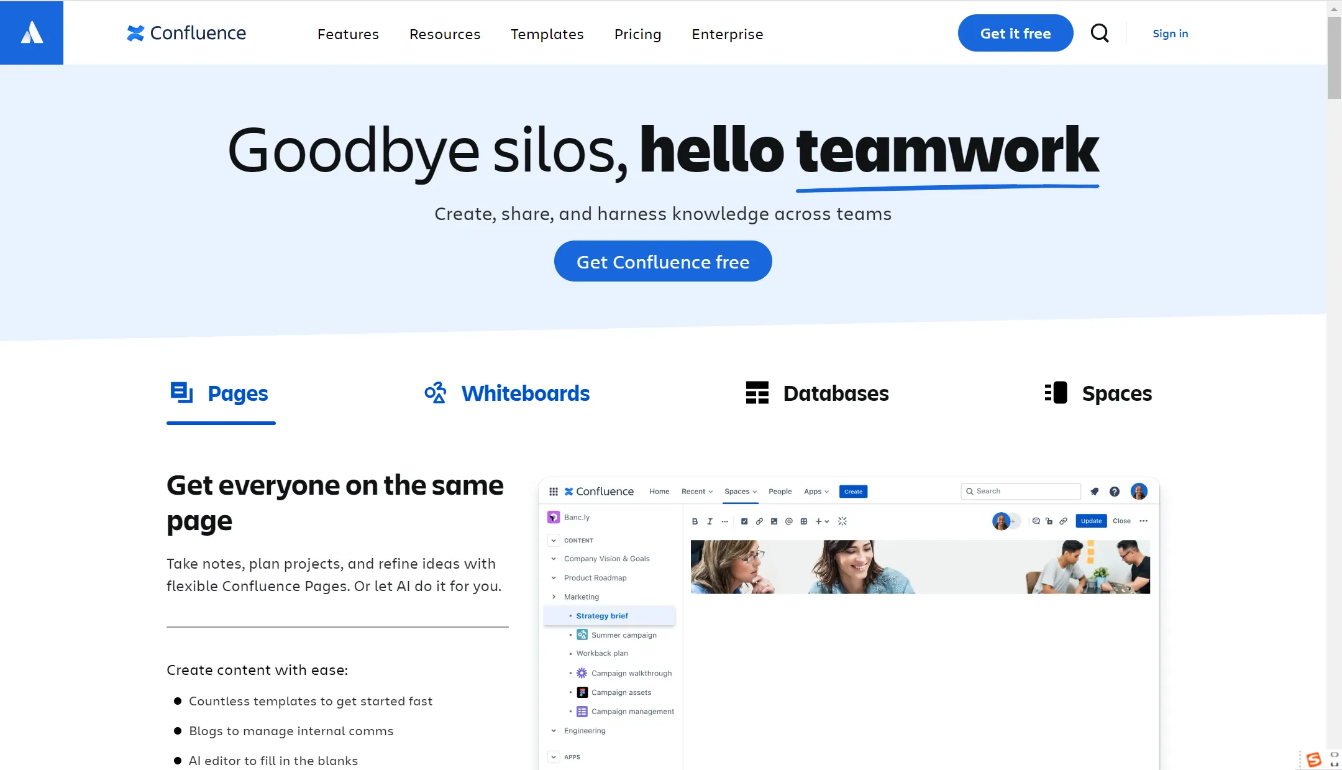
Task: Click the blue Create button in the preview
Action: click(x=853, y=492)
